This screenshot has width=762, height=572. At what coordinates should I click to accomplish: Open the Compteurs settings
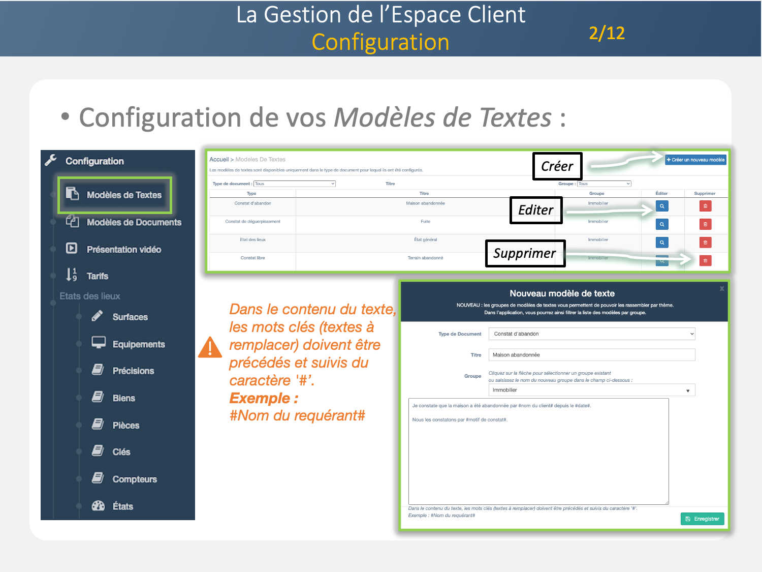pos(134,479)
